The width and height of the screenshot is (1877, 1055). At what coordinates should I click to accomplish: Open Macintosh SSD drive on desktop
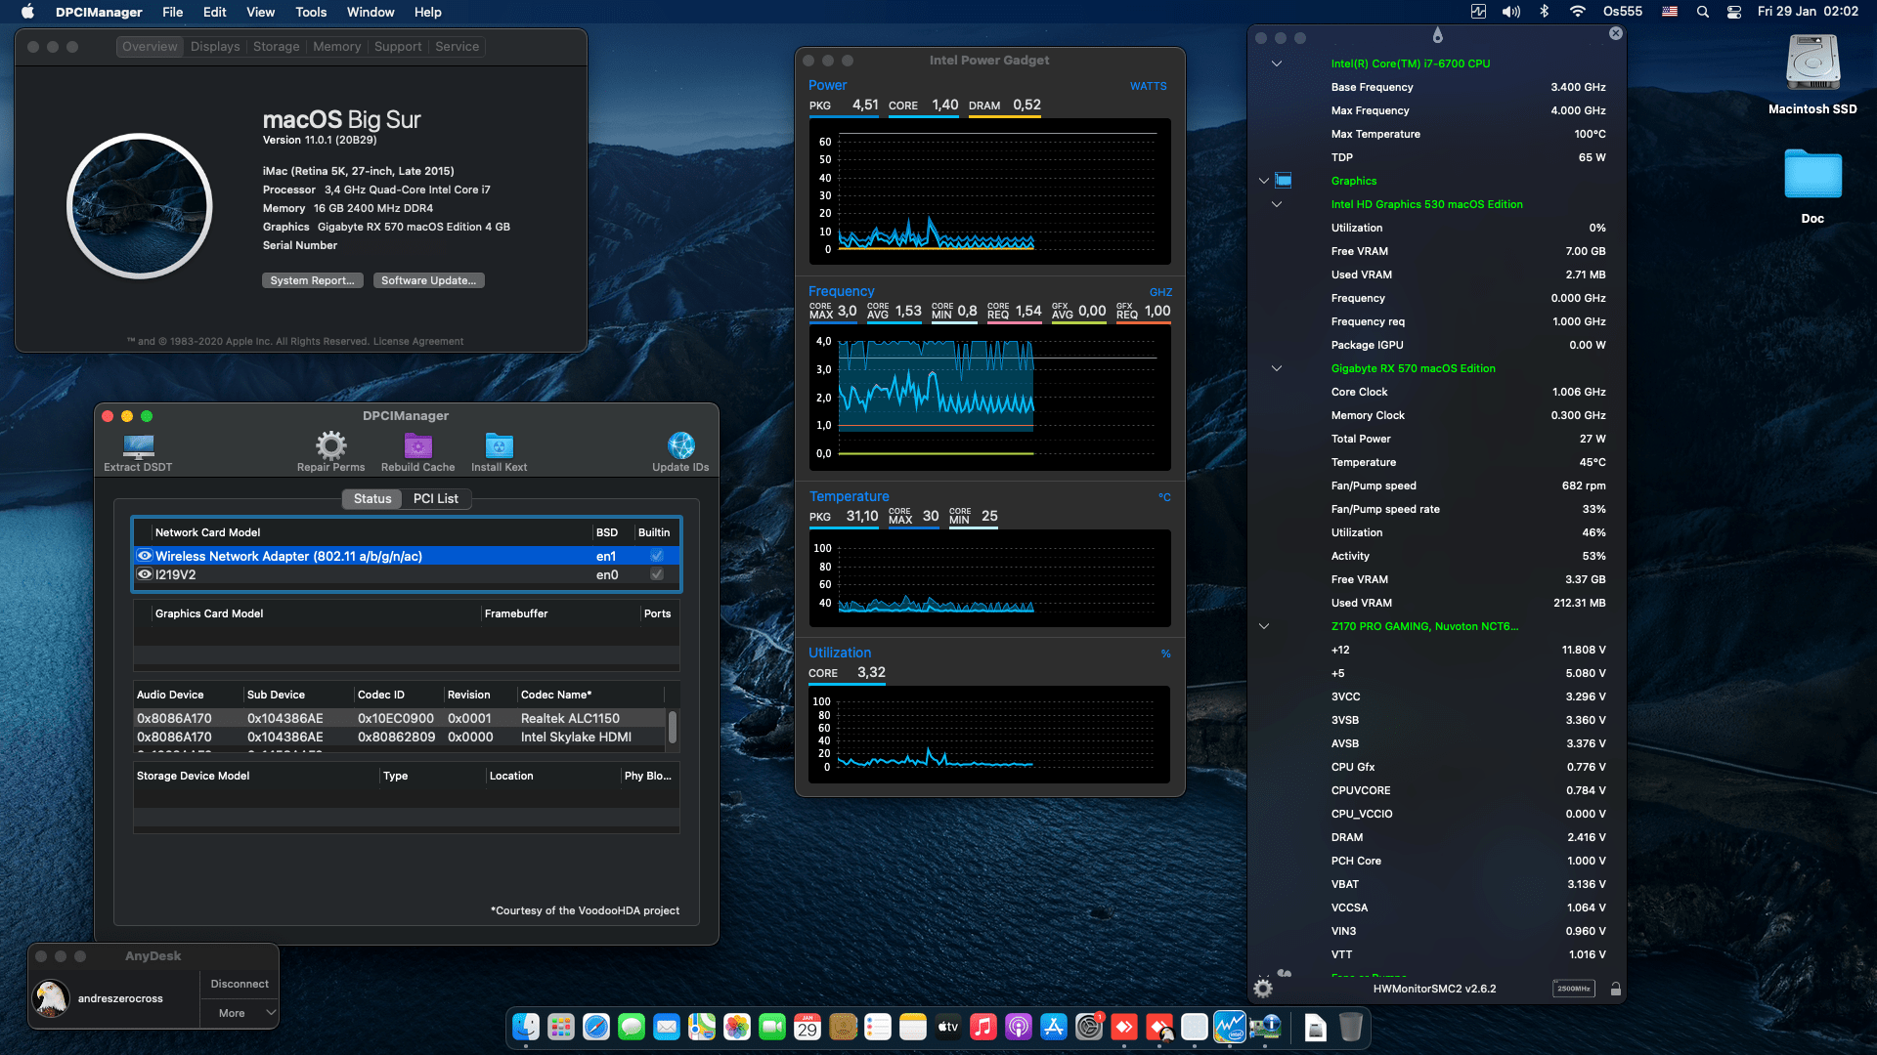1812,64
